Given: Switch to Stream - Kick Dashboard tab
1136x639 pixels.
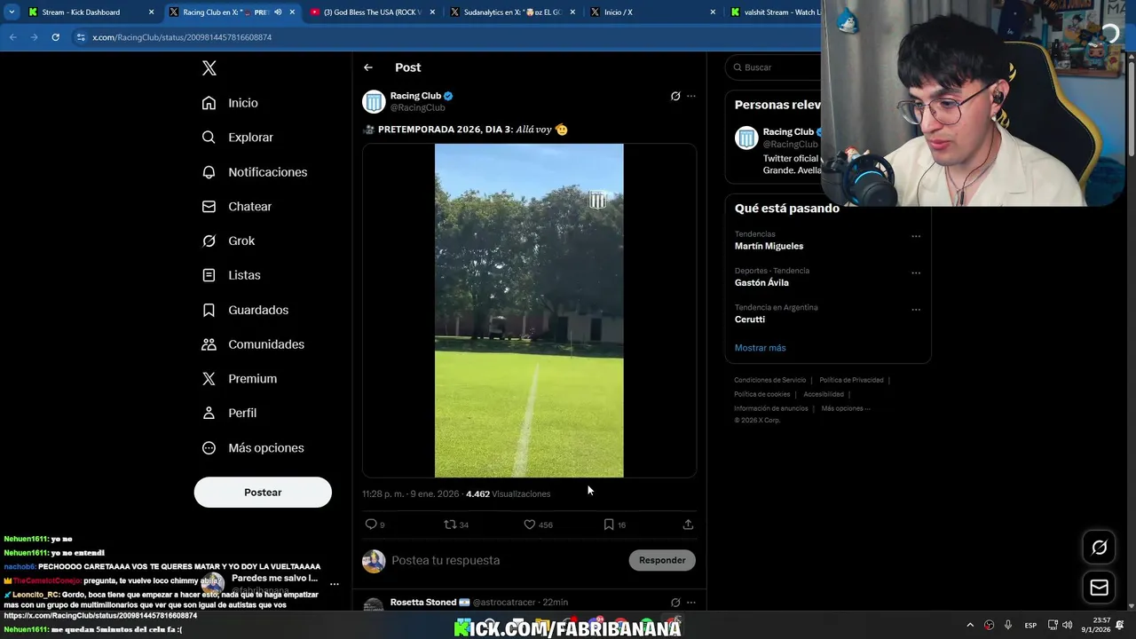Looking at the screenshot, I should [x=91, y=12].
